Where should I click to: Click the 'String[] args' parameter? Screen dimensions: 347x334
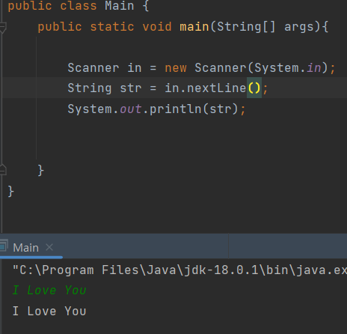click(265, 27)
